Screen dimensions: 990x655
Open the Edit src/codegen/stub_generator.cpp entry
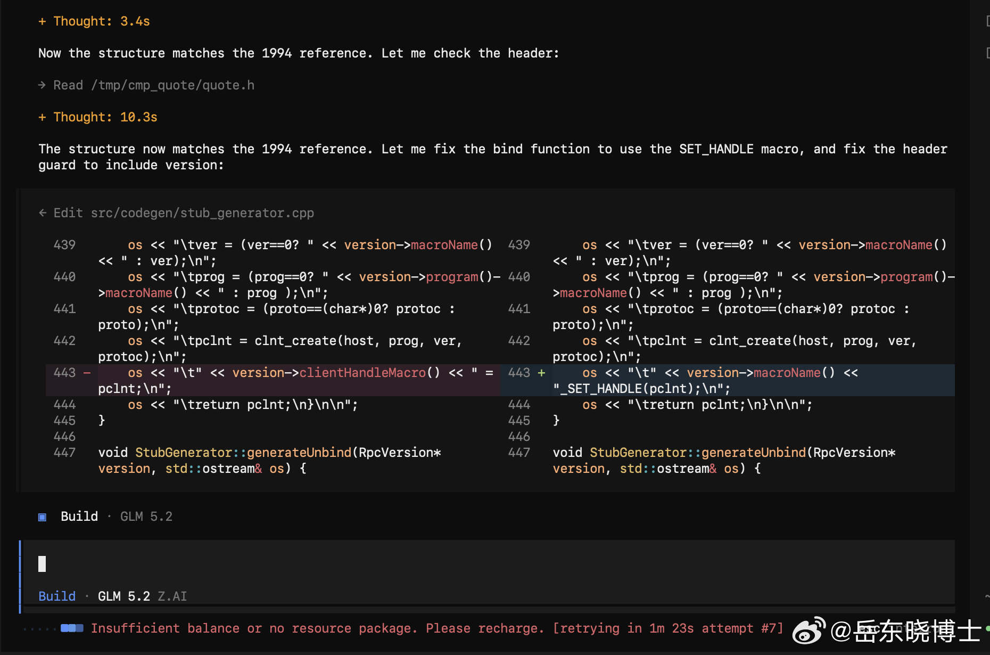[176, 213]
